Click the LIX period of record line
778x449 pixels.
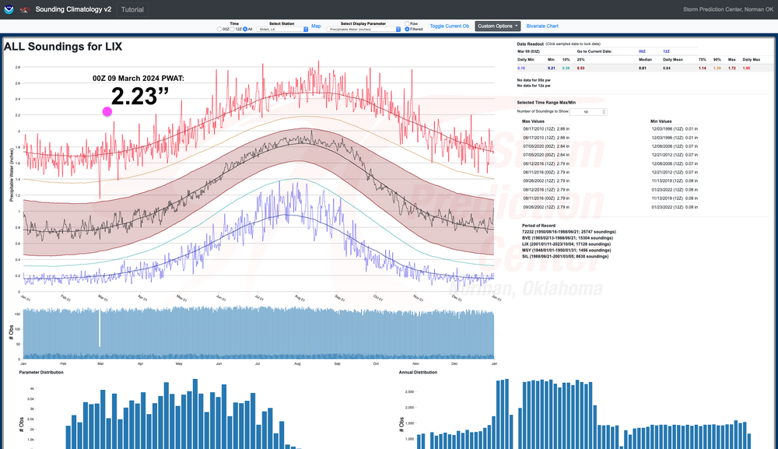[x=566, y=244]
